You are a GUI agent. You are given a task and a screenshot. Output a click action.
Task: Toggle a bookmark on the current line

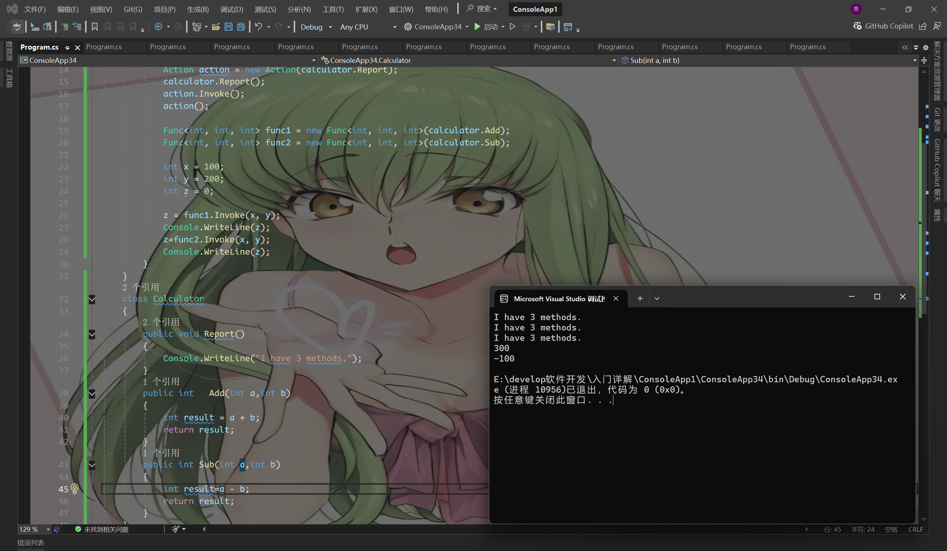click(x=95, y=27)
